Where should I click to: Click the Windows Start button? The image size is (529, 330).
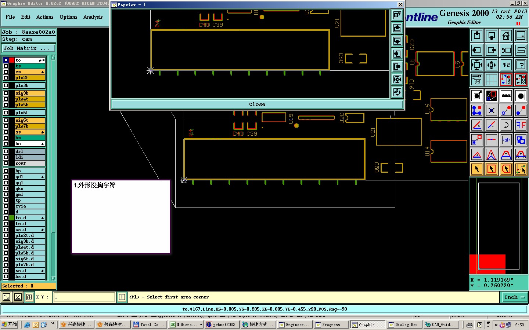[10, 324]
